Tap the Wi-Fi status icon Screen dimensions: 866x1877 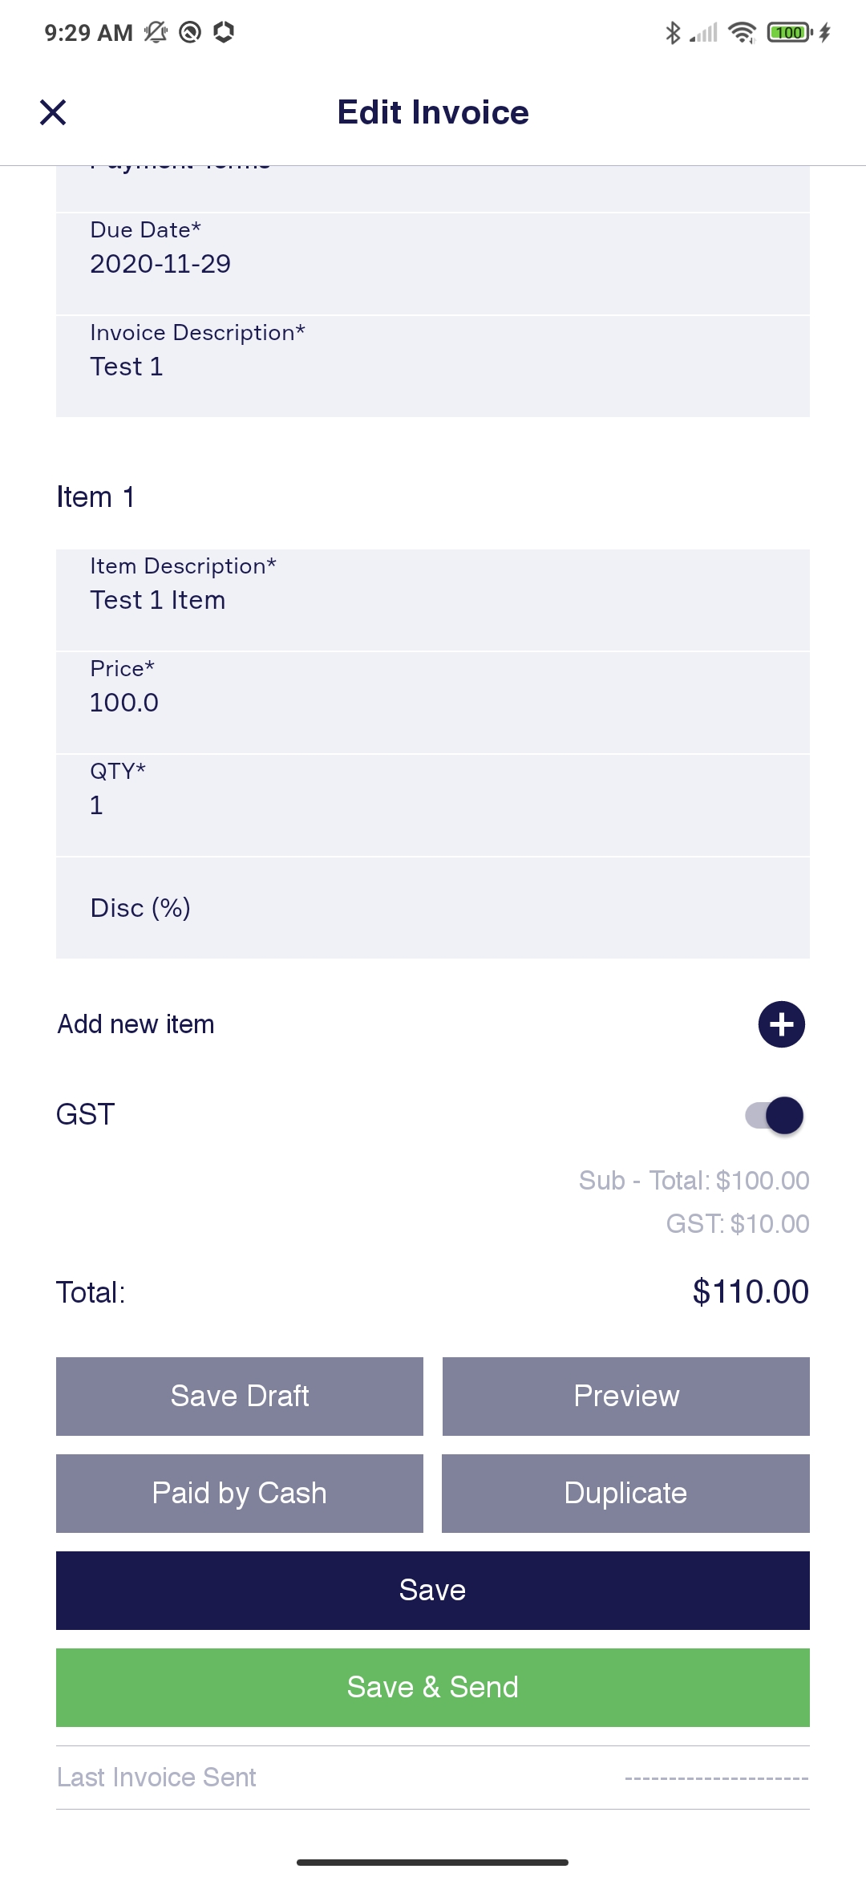pos(742,33)
